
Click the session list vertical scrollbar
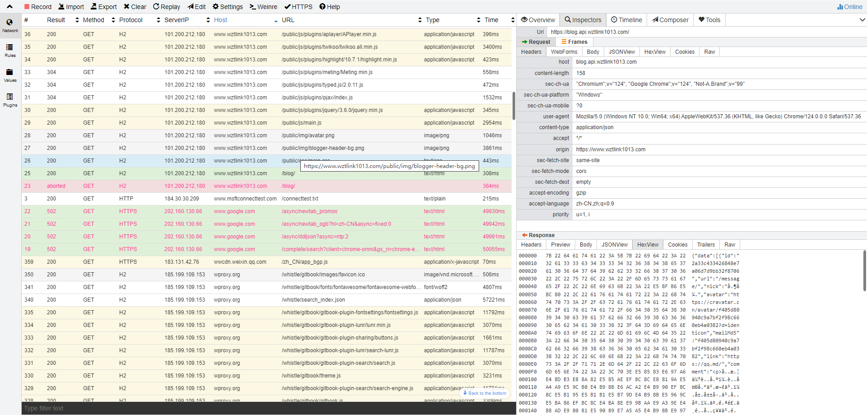pos(514,106)
